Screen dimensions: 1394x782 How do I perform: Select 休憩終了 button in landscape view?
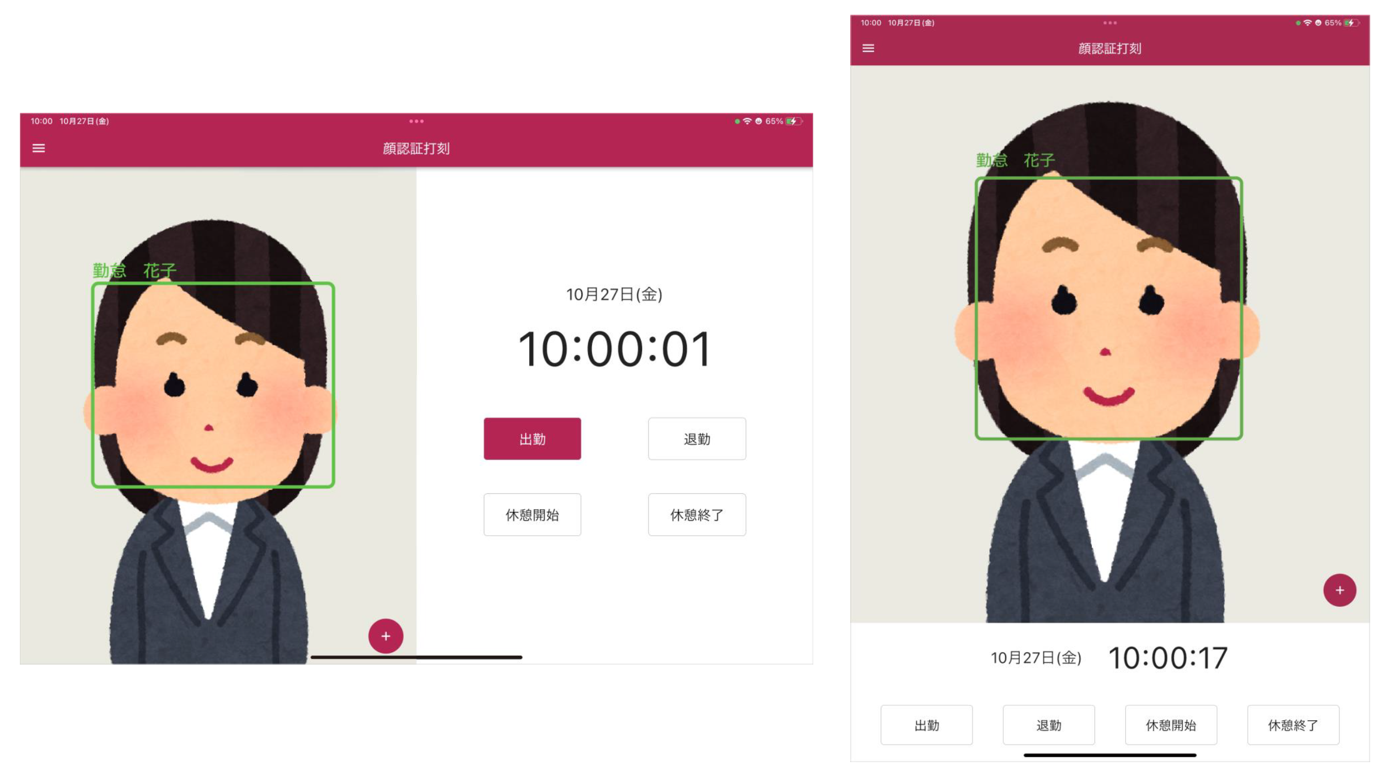click(697, 515)
